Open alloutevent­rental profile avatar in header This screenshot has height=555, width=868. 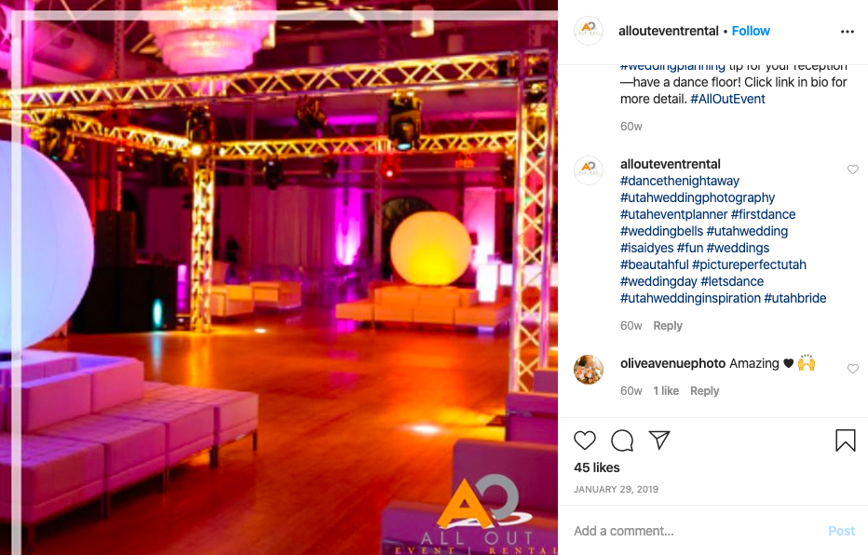[589, 31]
